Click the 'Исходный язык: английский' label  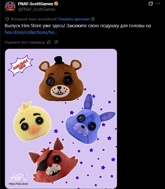pyautogui.click(x=34, y=19)
